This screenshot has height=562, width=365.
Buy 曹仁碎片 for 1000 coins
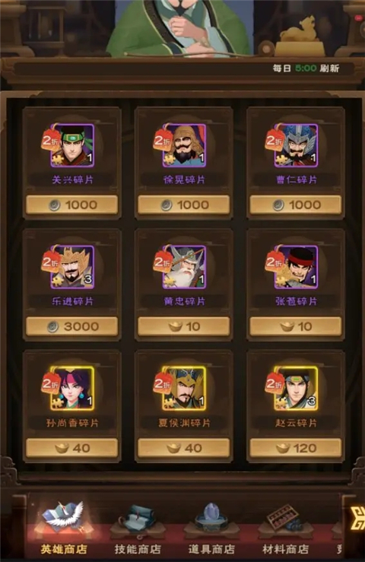296,205
